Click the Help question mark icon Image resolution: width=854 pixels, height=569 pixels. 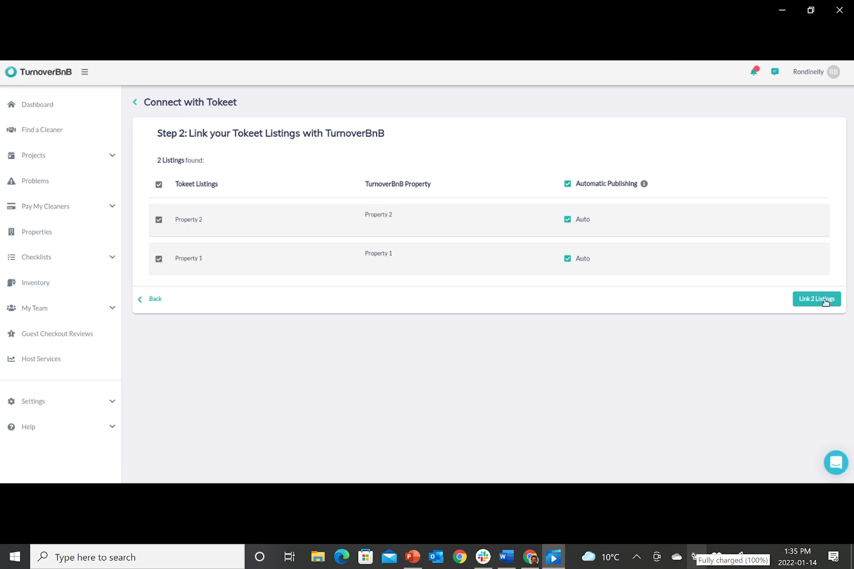pos(11,427)
